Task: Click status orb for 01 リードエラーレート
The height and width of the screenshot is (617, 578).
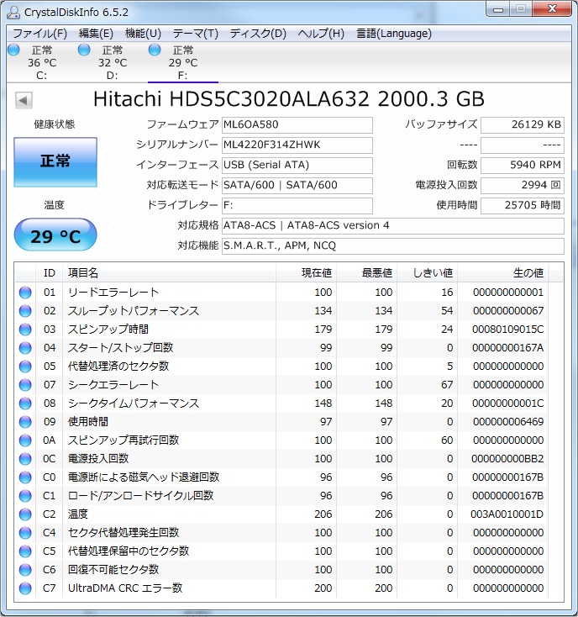Action: click(x=25, y=293)
